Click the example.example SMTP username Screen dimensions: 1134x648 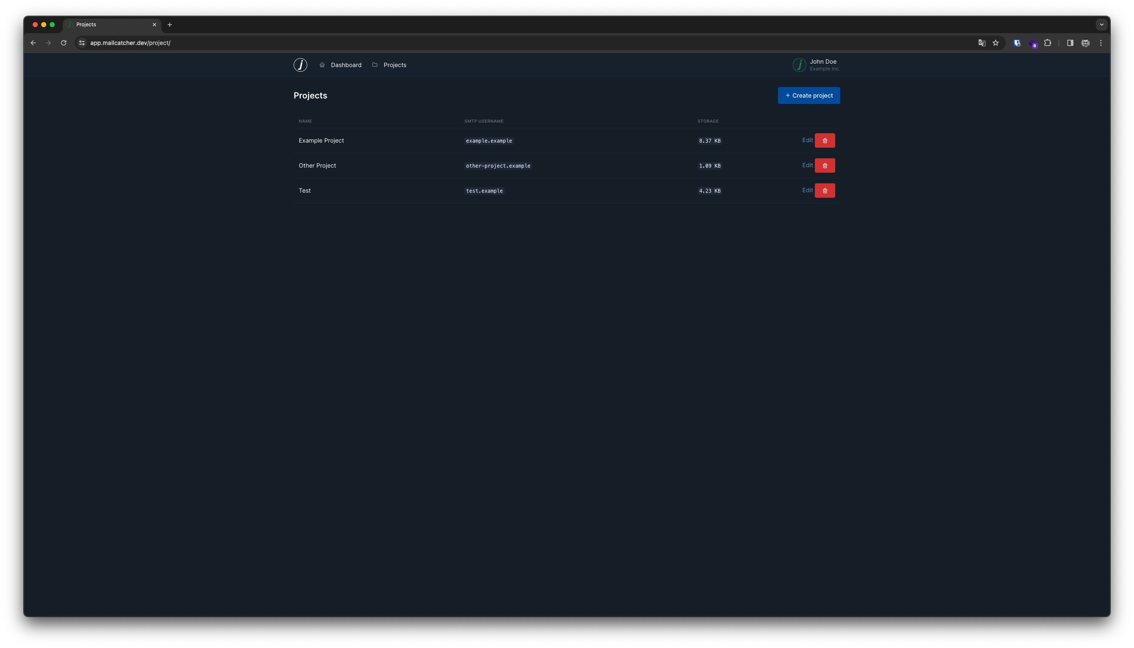(488, 140)
